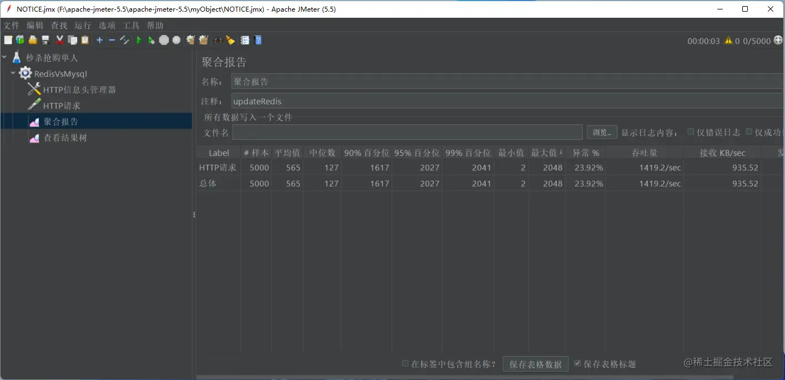Click the 90% 百分位 column header
Viewport: 785px width, 380px height.
pyautogui.click(x=366, y=153)
